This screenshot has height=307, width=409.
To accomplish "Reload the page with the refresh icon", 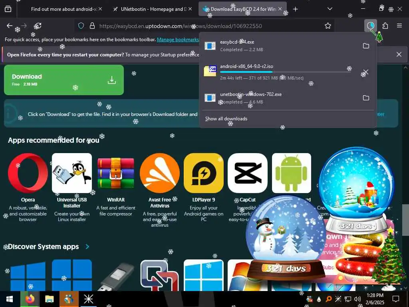I will (38, 26).
